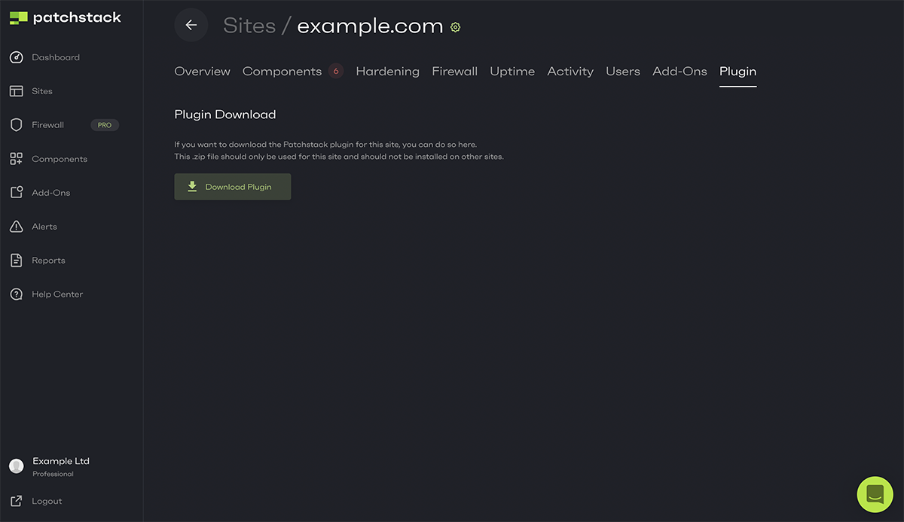
Task: Click the Logout exit icon
Action: pyautogui.click(x=16, y=502)
